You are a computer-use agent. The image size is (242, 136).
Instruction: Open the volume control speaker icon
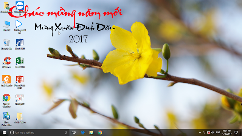pyautogui.click(x=213, y=133)
